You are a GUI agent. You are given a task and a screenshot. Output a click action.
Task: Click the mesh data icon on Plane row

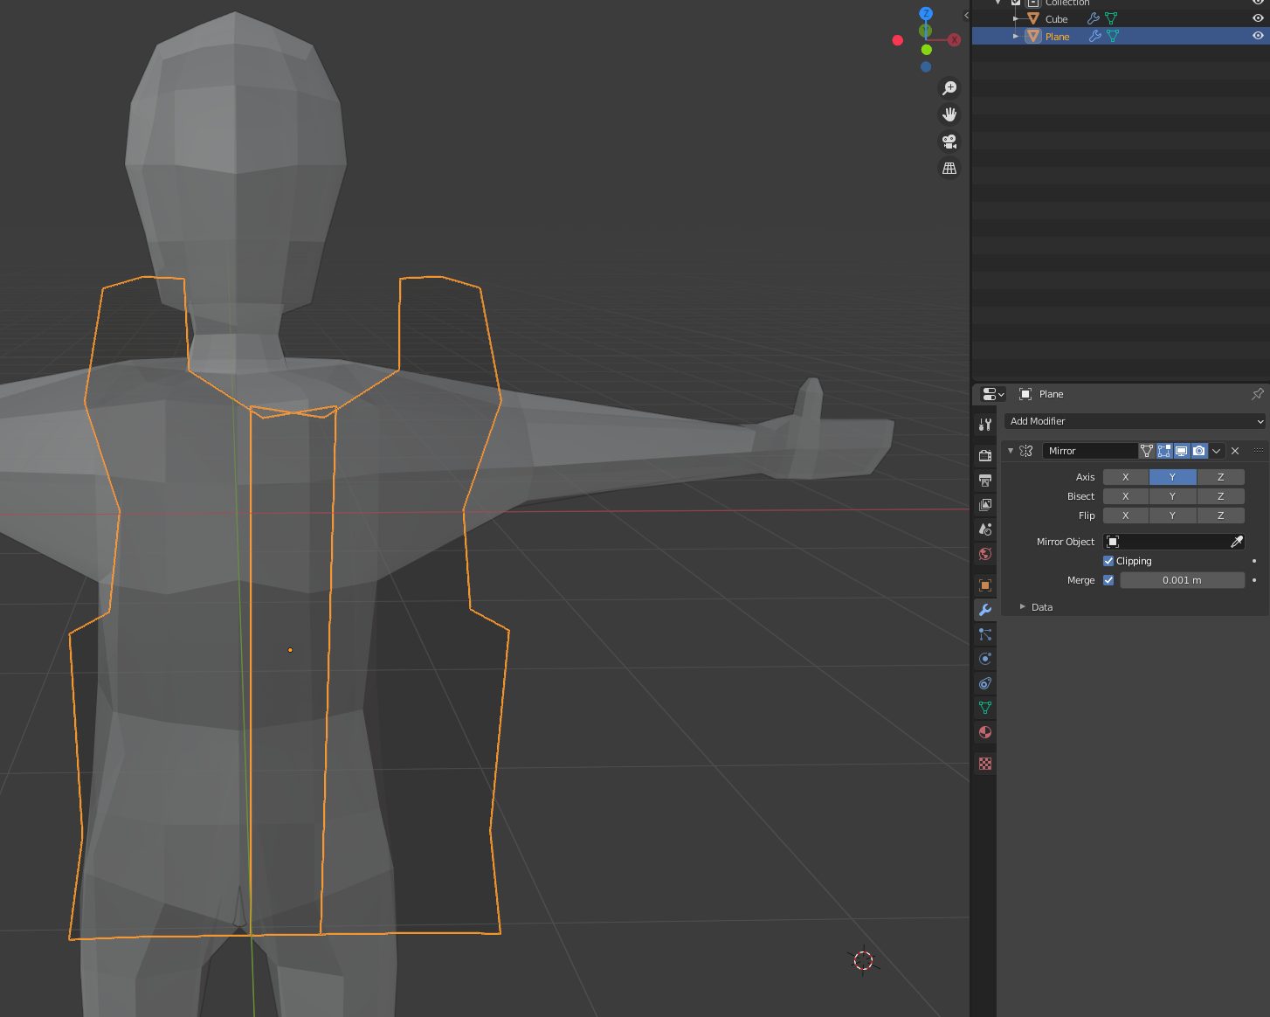coord(1113,36)
